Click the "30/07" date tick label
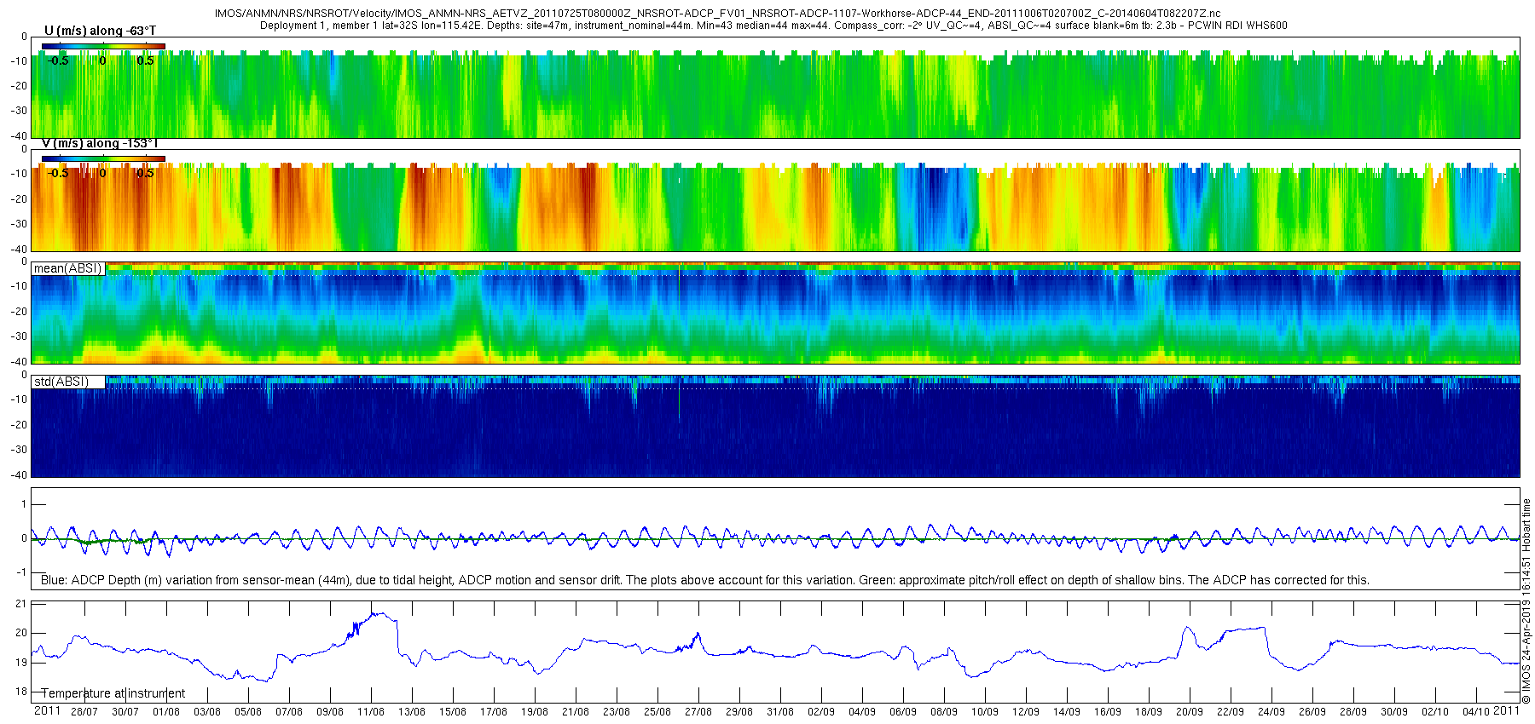The width and height of the screenshot is (1535, 724). coord(125,712)
